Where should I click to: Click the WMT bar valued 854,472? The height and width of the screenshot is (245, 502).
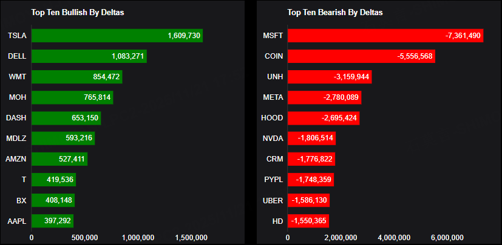coord(76,77)
